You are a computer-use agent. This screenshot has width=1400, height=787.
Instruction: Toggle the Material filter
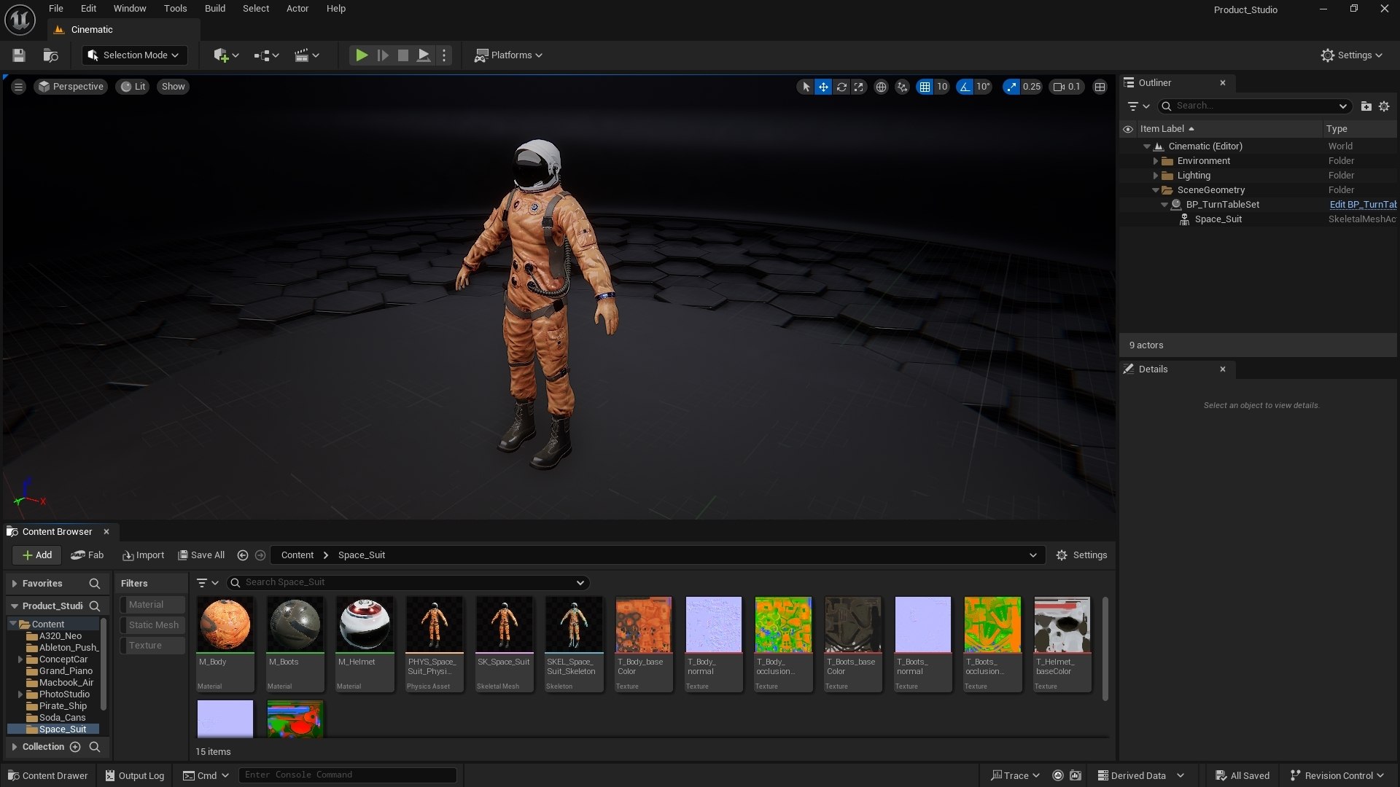click(152, 605)
